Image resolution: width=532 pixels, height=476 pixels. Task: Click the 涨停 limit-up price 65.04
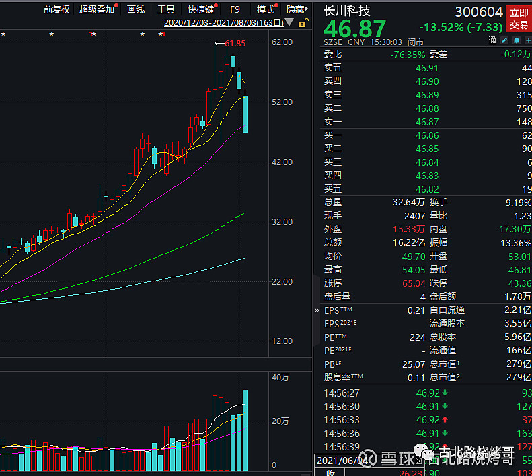click(x=413, y=283)
